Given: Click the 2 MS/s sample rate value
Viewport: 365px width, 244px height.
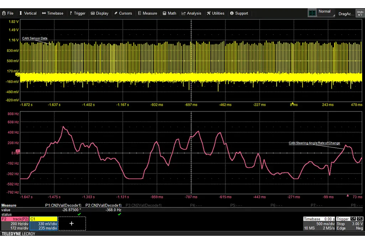Looking at the screenshot, I should coord(328,228).
